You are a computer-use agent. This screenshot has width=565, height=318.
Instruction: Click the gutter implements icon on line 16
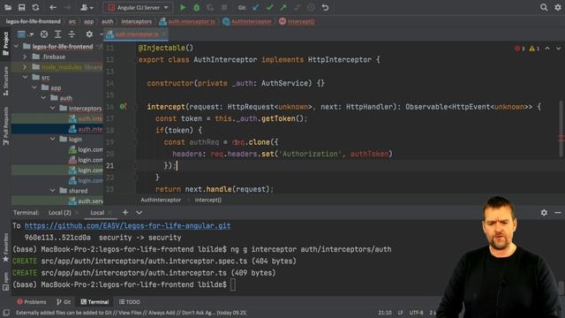pos(123,106)
